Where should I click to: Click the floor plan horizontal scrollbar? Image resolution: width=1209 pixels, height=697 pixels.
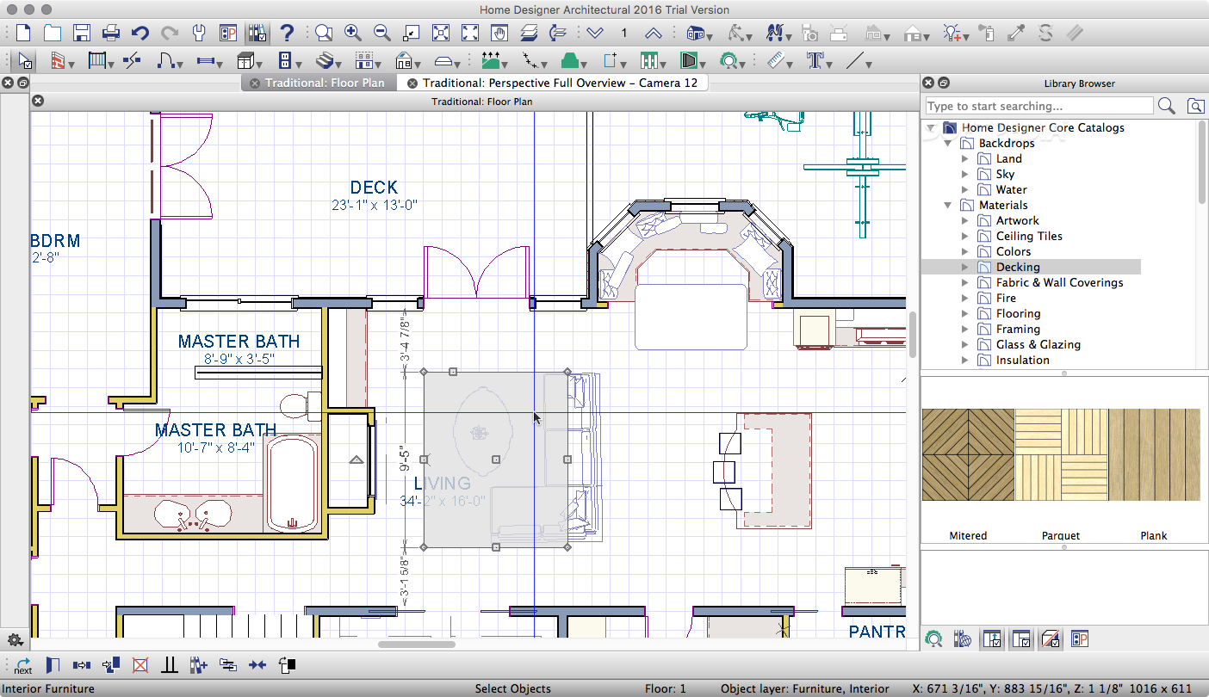[x=417, y=644]
